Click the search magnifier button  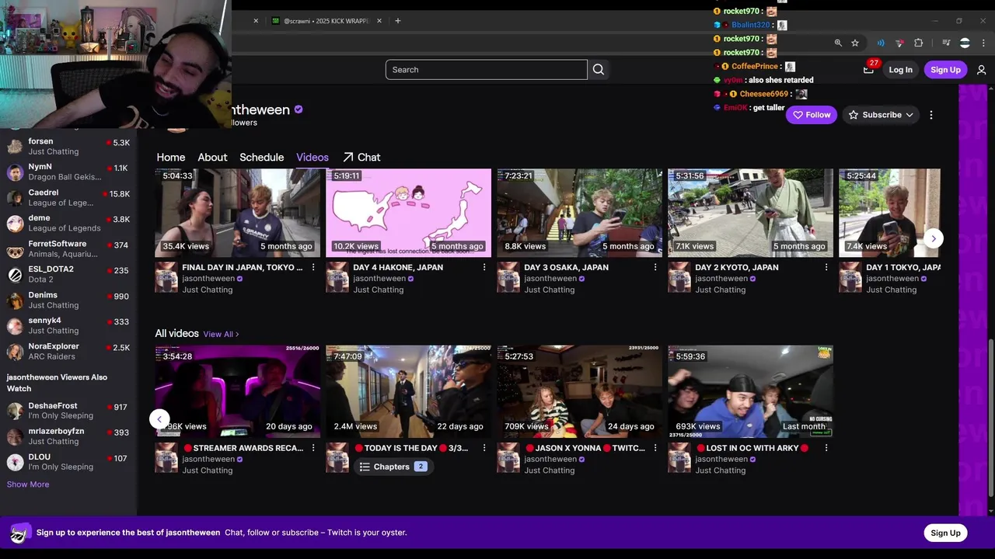tap(599, 69)
